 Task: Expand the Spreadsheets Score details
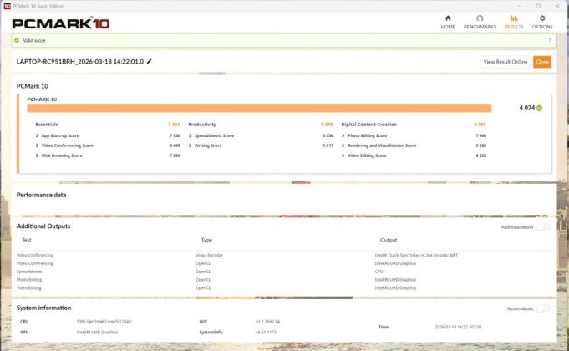[191, 135]
